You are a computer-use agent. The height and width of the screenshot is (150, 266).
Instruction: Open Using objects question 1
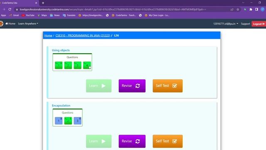(59, 65)
